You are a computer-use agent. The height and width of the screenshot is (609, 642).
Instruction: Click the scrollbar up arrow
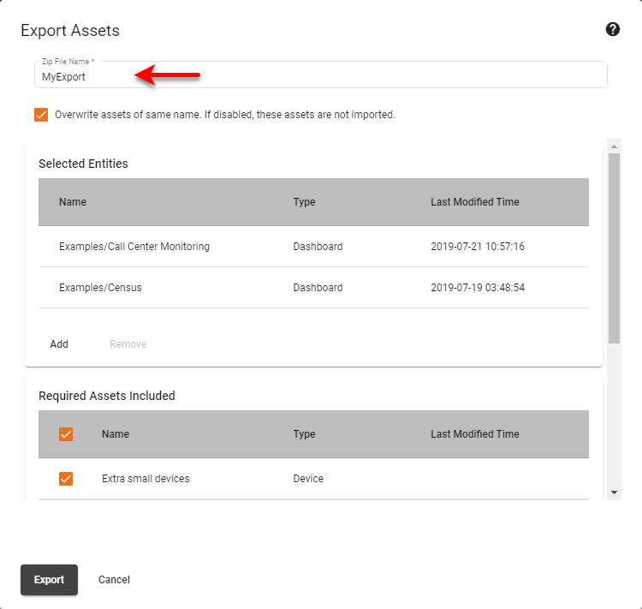(x=614, y=146)
